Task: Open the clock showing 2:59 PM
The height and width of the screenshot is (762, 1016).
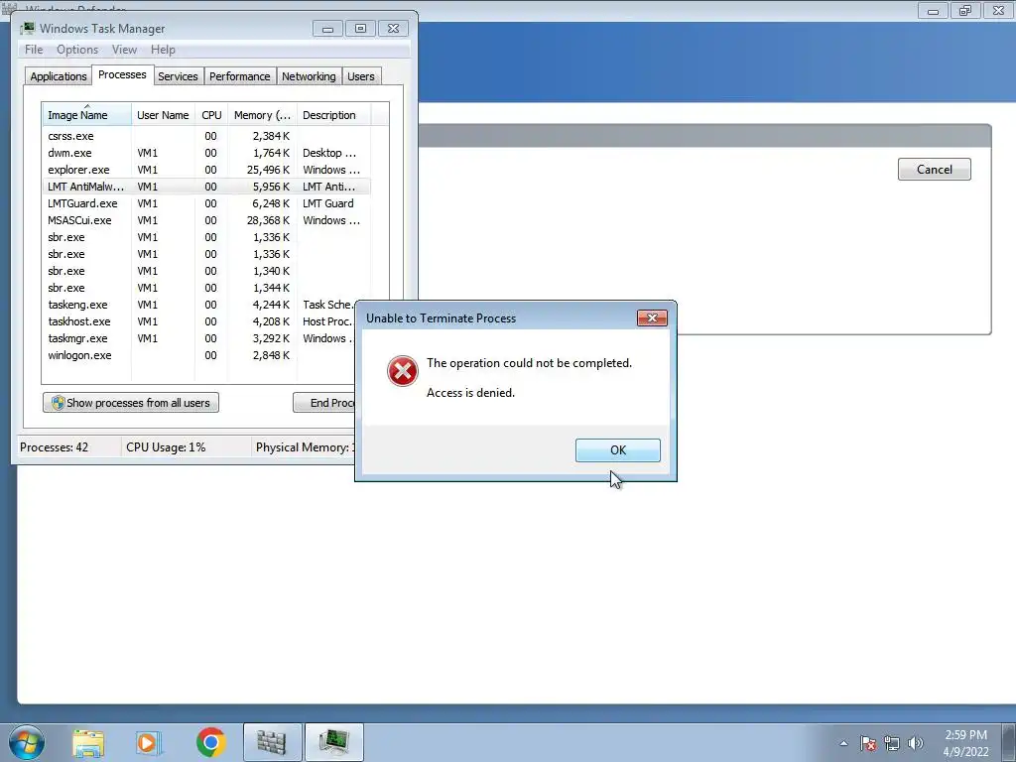Action: point(965,743)
